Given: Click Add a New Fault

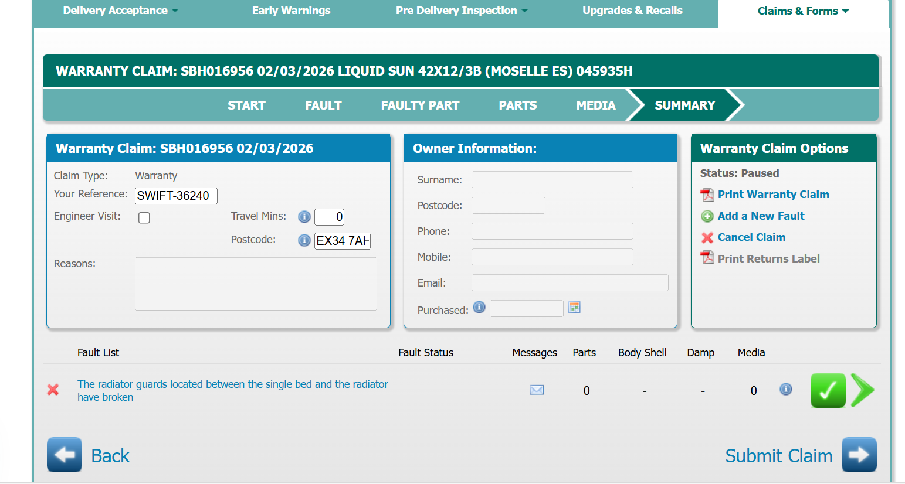Looking at the screenshot, I should pos(761,216).
